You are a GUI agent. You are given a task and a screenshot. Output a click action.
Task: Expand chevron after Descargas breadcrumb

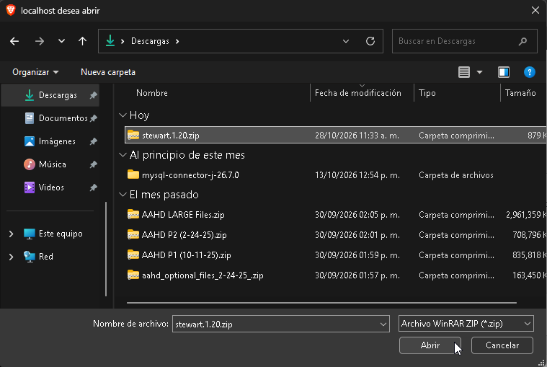point(177,41)
